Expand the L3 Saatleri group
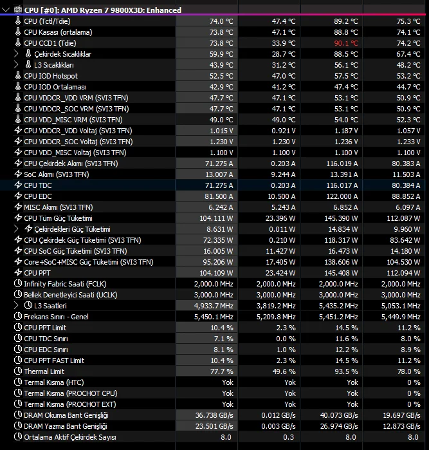 tap(16, 306)
